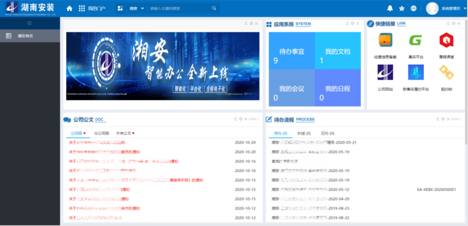Collapse the sidebar with hamburger icon

click(30, 23)
